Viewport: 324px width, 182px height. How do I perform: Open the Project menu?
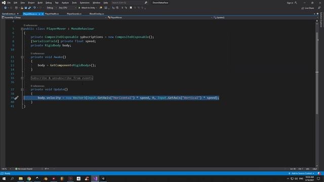(31, 3)
